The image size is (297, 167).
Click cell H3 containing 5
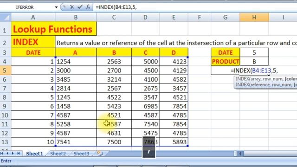(x=254, y=52)
